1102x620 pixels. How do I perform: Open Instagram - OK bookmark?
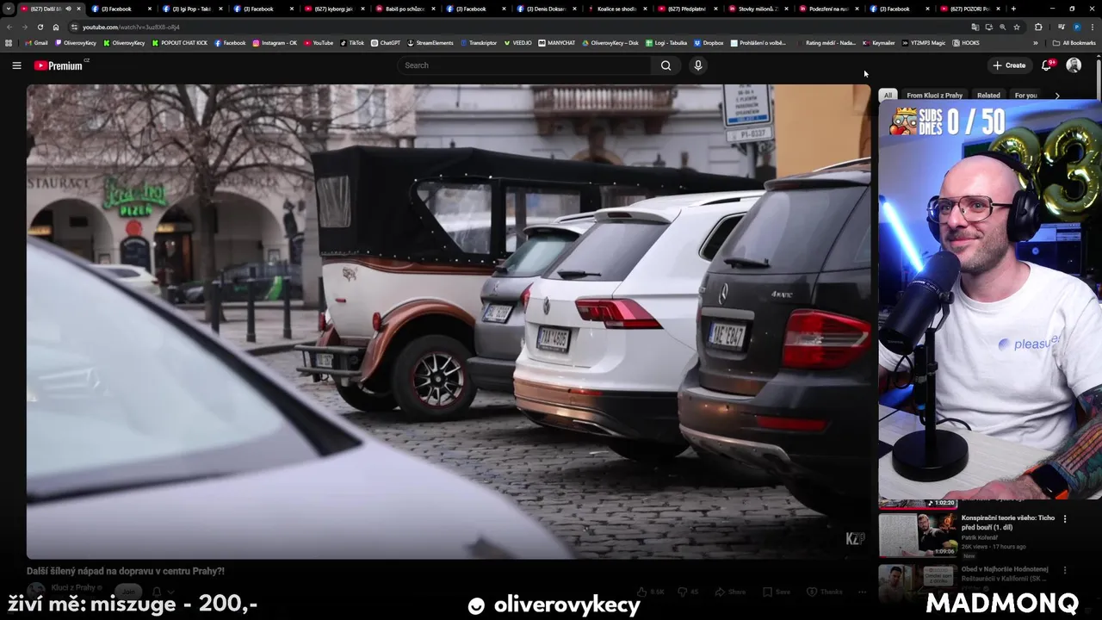275,42
